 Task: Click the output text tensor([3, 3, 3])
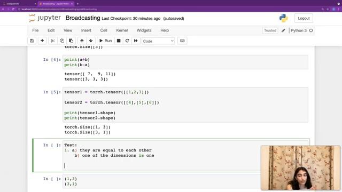tap(86, 79)
